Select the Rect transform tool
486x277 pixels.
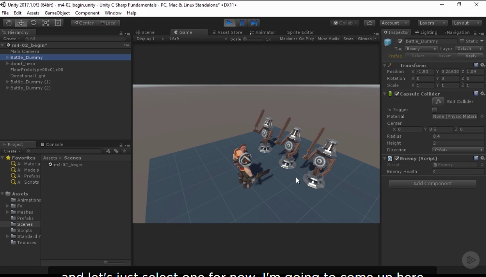58,23
